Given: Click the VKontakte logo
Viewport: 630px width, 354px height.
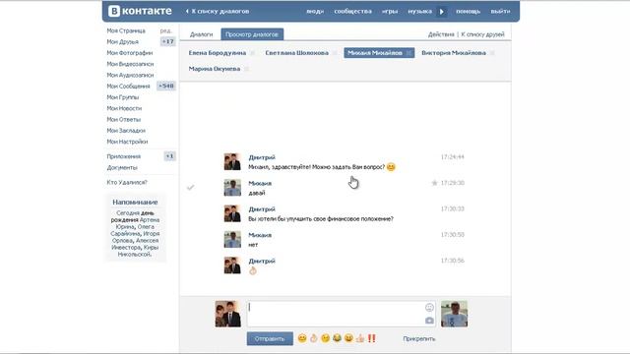Looking at the screenshot, I should pos(140,11).
